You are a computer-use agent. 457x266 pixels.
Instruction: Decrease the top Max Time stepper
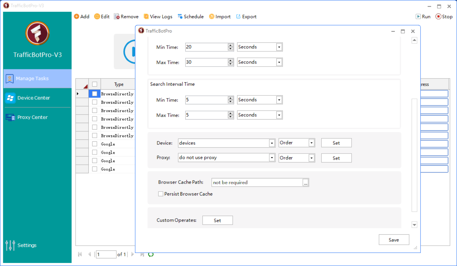tap(231, 64)
